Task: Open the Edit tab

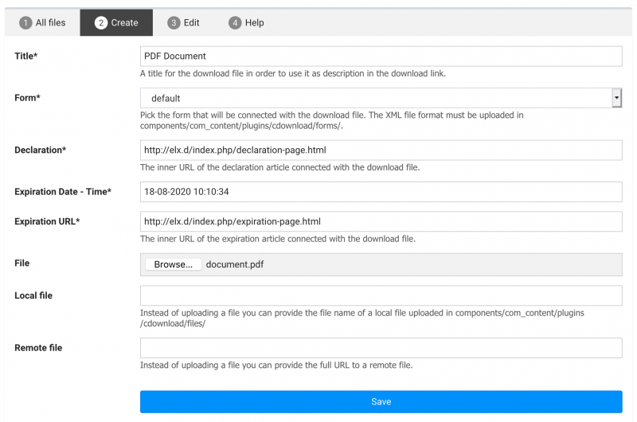Action: pyautogui.click(x=183, y=23)
